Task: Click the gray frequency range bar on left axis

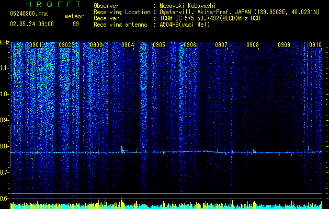Action: click(10, 146)
